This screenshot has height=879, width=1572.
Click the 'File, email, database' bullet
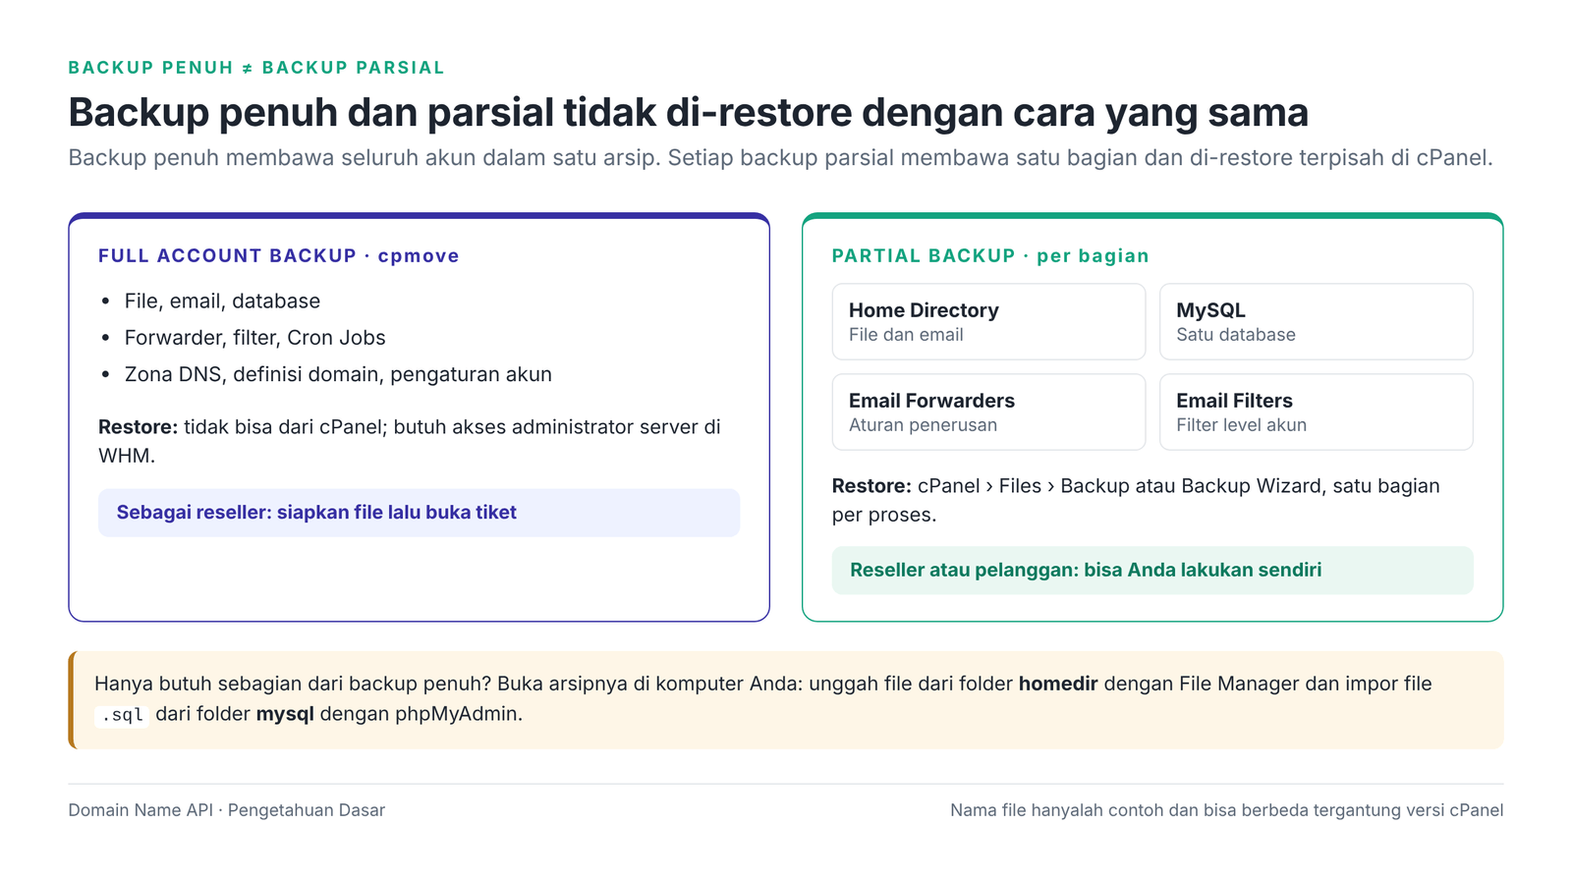(222, 302)
